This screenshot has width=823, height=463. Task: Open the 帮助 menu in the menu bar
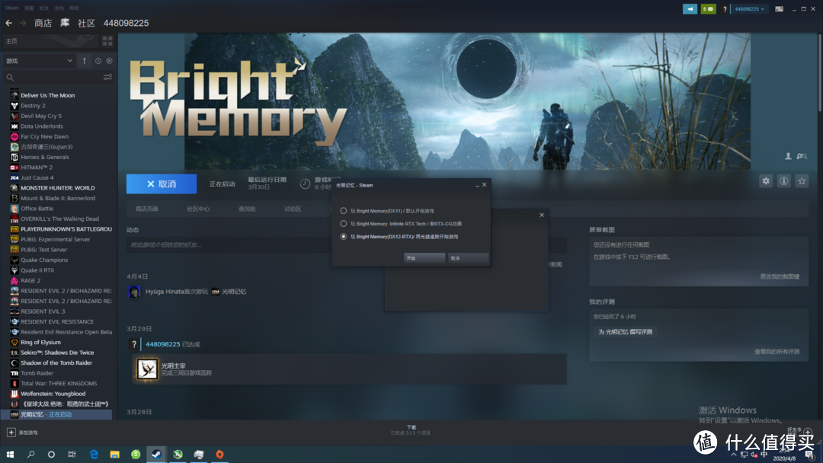coord(74,8)
